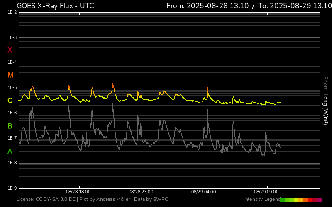Screen dimensions: 332x207
Task: Click the red X flare class letter
Action: point(10,50)
